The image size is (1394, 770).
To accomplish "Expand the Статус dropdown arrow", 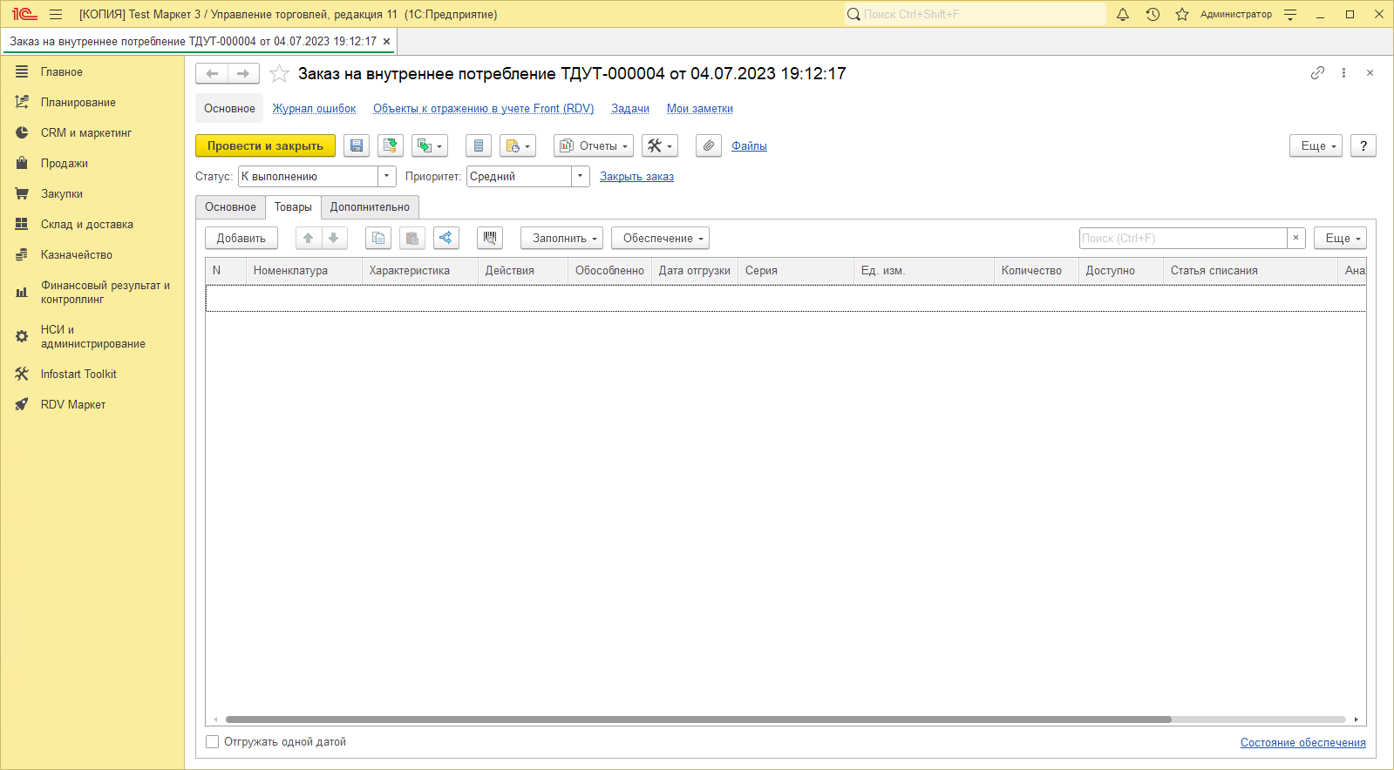I will click(x=387, y=176).
